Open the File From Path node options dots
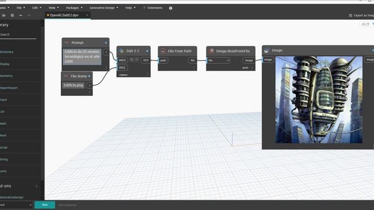Screen dimensions: 374x210 click(x=194, y=68)
